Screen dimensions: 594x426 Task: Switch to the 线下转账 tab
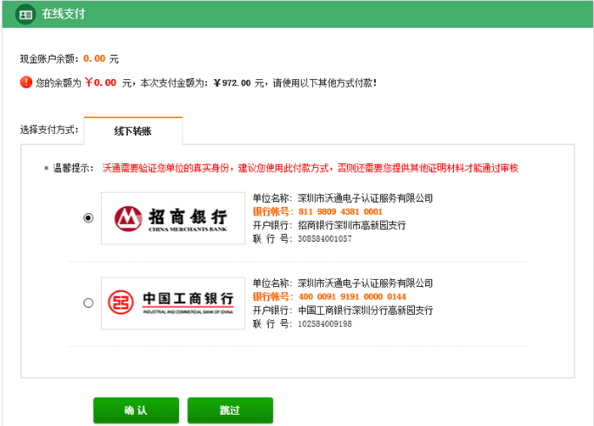(x=132, y=131)
